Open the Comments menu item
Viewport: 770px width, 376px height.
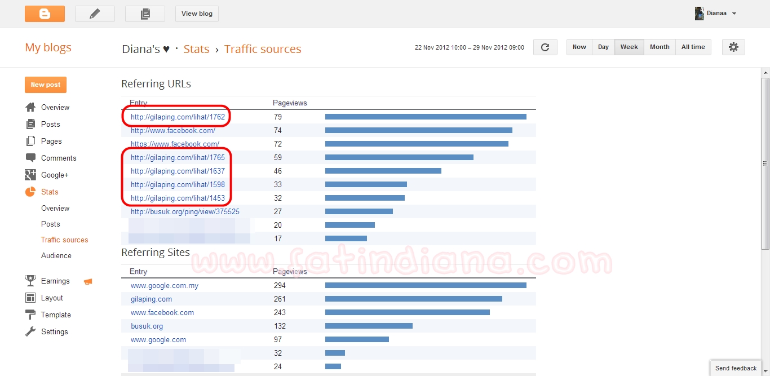(x=59, y=158)
